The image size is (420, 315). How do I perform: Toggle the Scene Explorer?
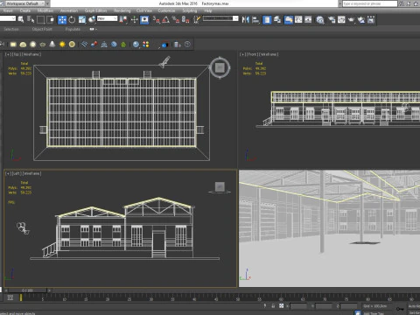coord(267,19)
